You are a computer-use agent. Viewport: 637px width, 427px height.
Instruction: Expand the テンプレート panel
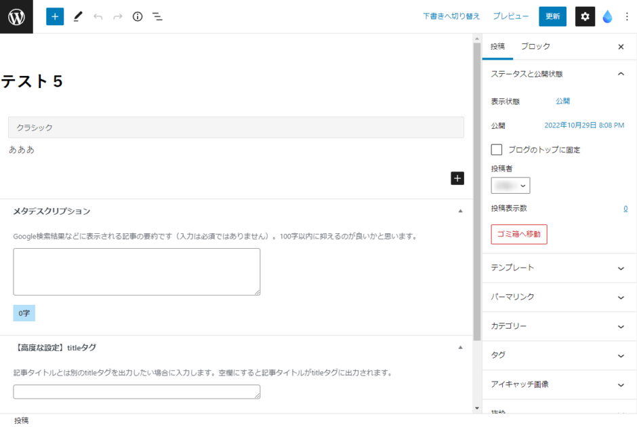[558, 268]
